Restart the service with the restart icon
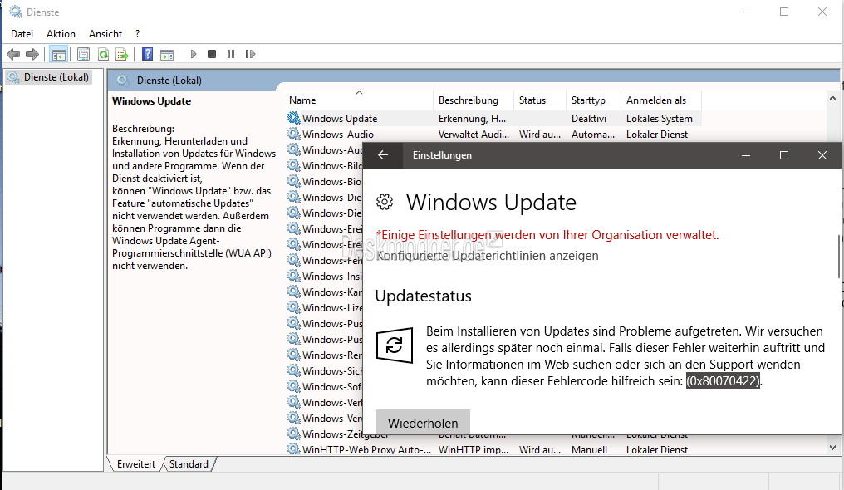 pos(250,54)
